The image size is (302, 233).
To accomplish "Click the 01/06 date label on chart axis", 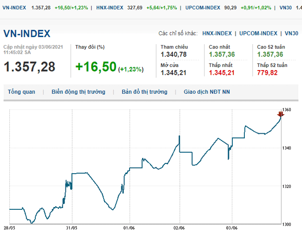I will tap(129, 228).
